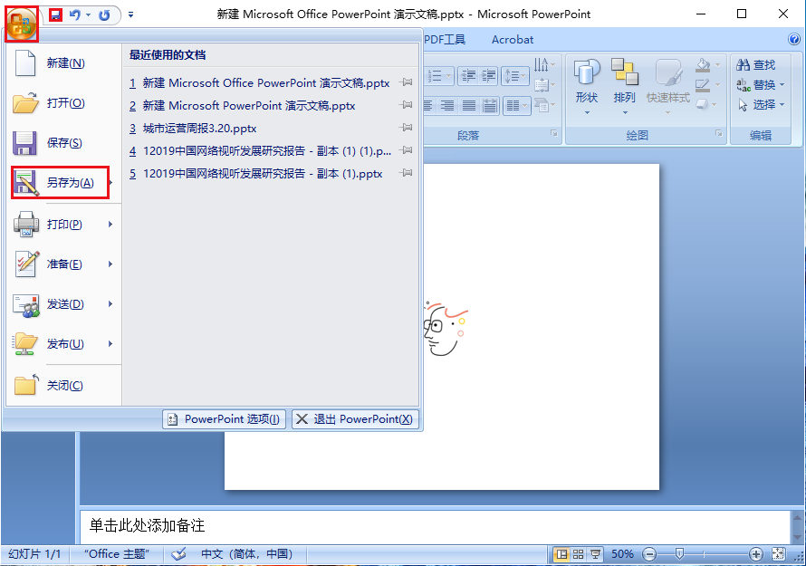This screenshot has height=566, width=806.
Task: Open Customize Quick Access Toolbar dropdown
Action: click(131, 14)
